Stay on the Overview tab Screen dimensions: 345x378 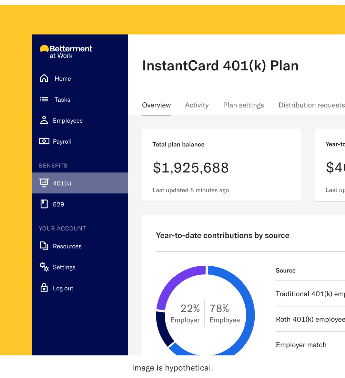tap(156, 105)
